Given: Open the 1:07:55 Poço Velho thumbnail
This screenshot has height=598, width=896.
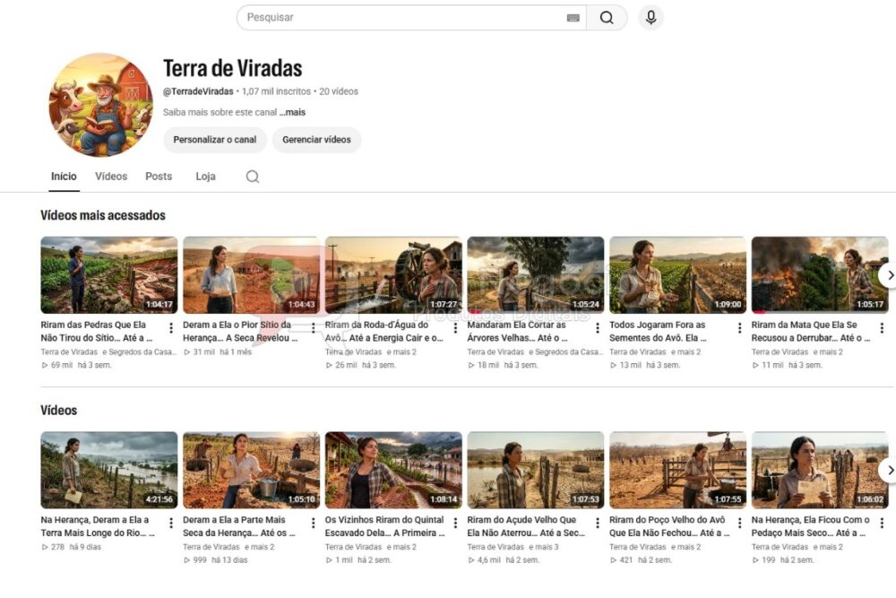Looking at the screenshot, I should [677, 470].
